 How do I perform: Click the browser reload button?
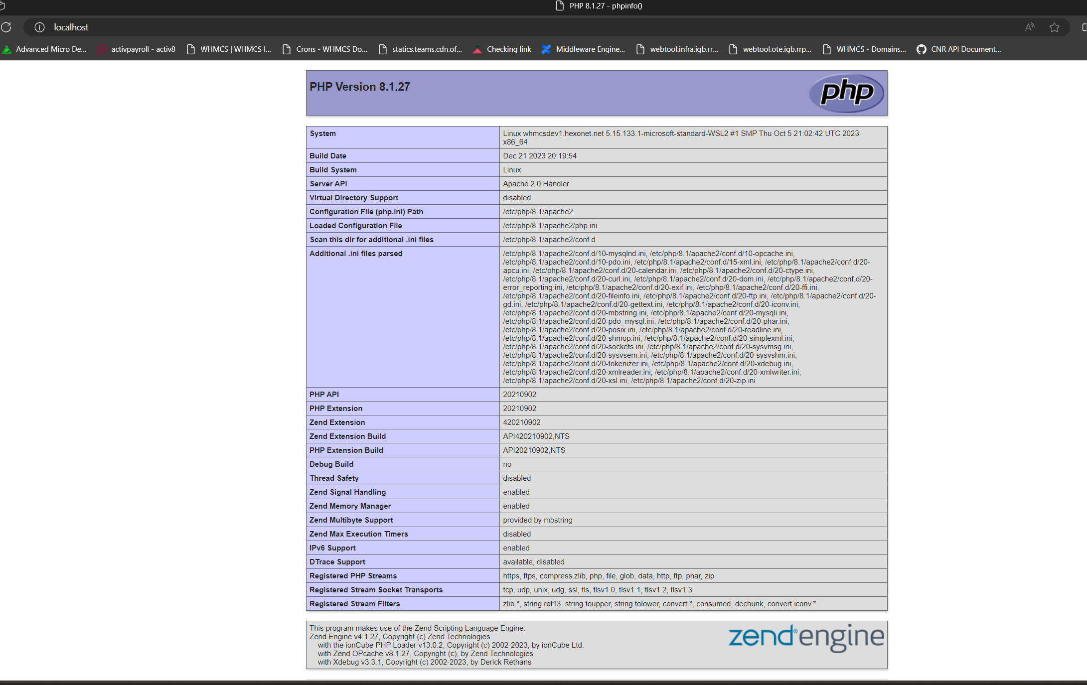6,27
